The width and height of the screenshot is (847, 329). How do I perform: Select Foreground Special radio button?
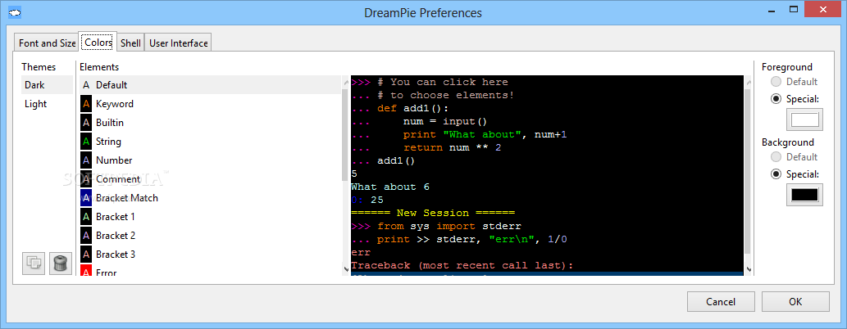(x=776, y=99)
